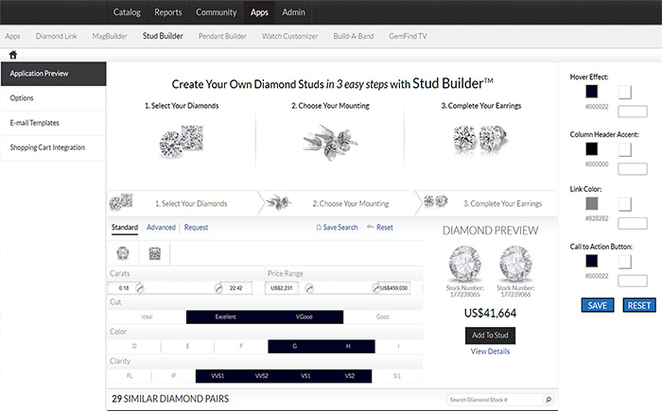Click preview diamond with stock number 177239065
The image size is (662, 411).
[x=465, y=265]
